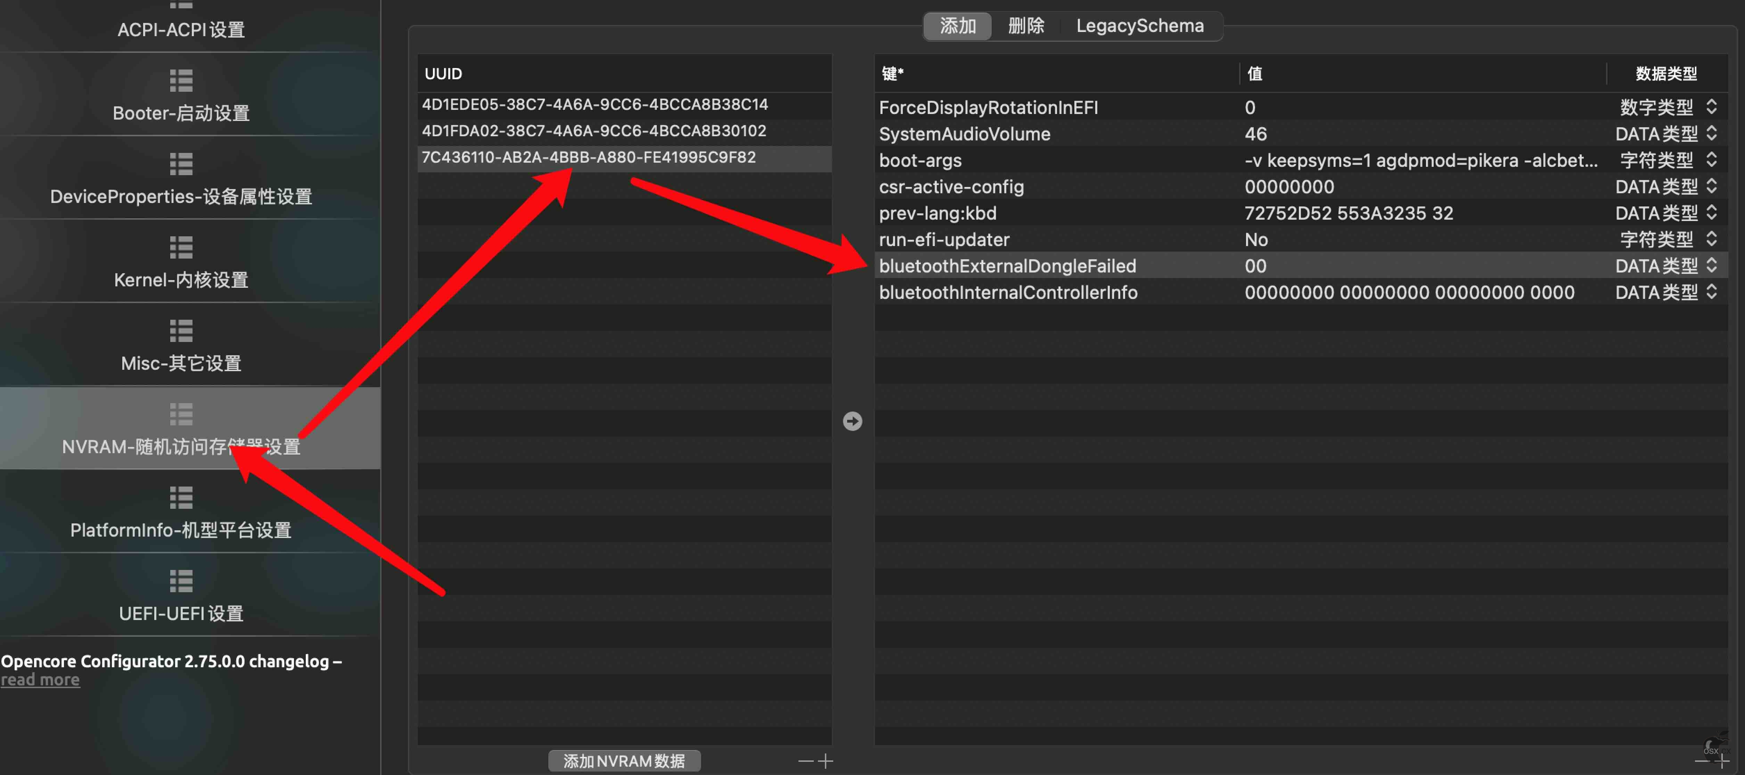Viewport: 1745px width, 775px height.
Task: Click the SystemAudioVolume value 46
Action: click(1255, 133)
